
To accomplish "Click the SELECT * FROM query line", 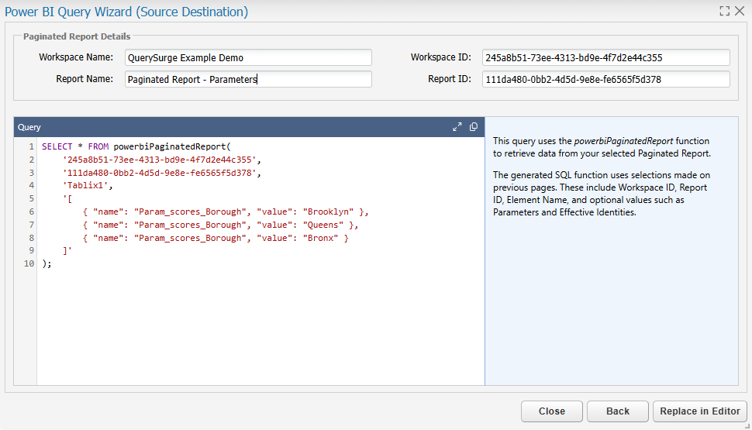I will point(136,146).
